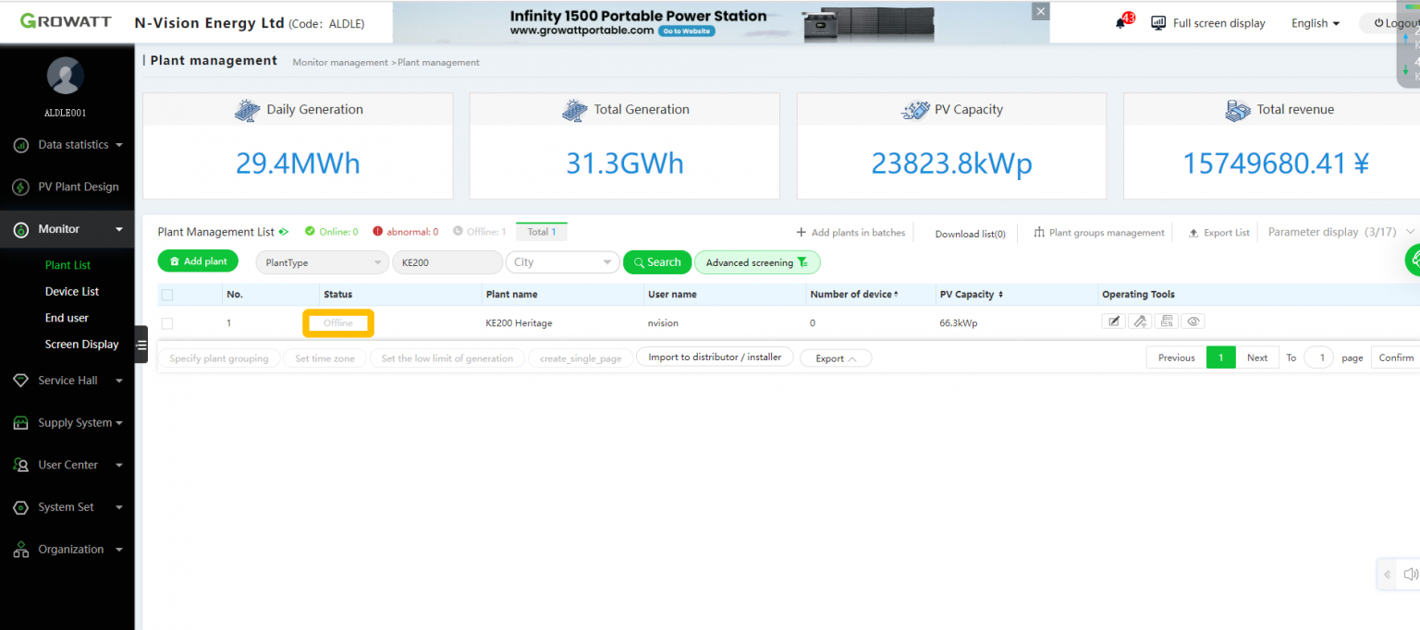Open the PlantType dropdown
The image size is (1420, 630).
tap(321, 262)
